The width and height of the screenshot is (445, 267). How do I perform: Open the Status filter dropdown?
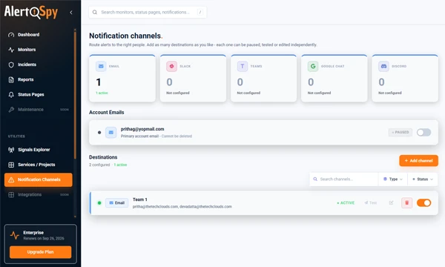pos(423,179)
